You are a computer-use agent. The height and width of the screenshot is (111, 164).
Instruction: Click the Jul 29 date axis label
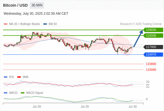tap(85, 107)
